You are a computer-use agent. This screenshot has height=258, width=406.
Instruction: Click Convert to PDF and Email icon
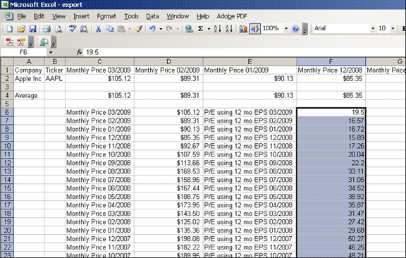(x=21, y=42)
